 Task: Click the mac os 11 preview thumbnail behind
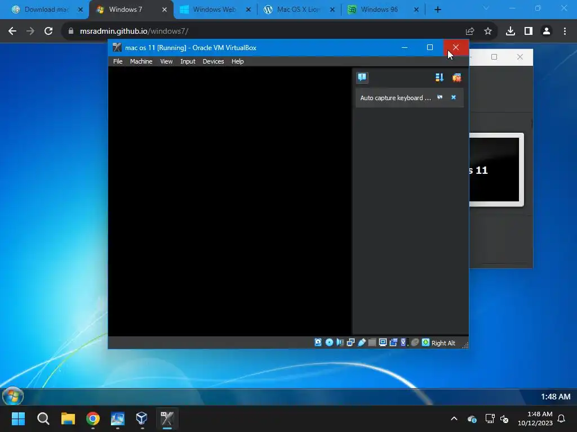pos(496,170)
